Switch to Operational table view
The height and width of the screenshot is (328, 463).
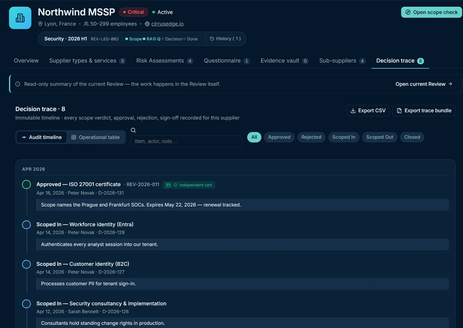click(x=96, y=137)
